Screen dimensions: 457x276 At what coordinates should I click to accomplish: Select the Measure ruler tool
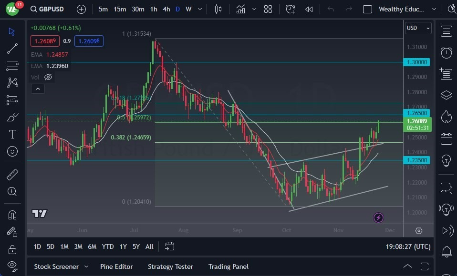point(12,174)
